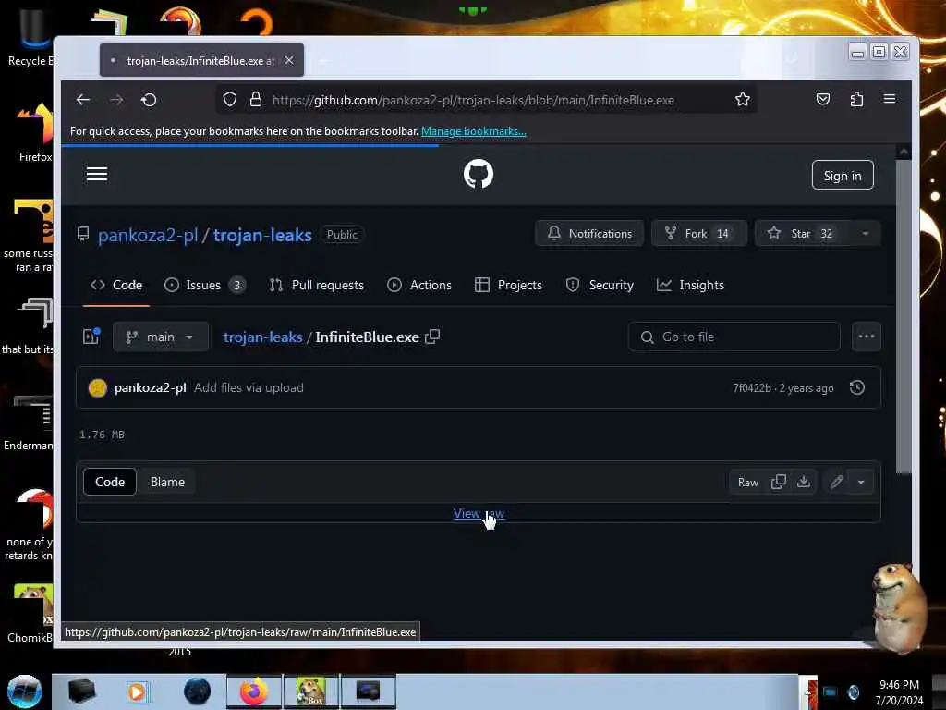Open the three-dot more file actions
This screenshot has height=710, width=946.
[867, 337]
